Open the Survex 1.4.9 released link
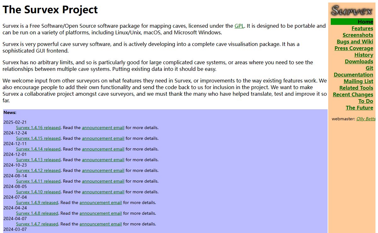 [x=37, y=202]
